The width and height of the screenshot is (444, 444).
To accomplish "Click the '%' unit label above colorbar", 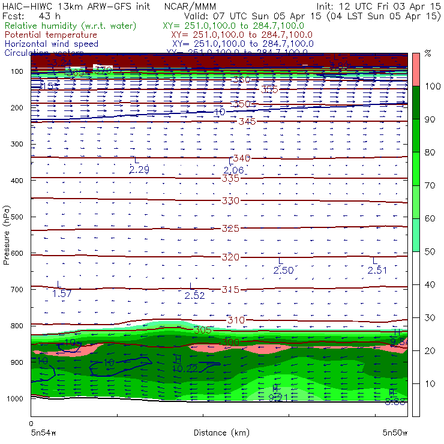I will [428, 53].
